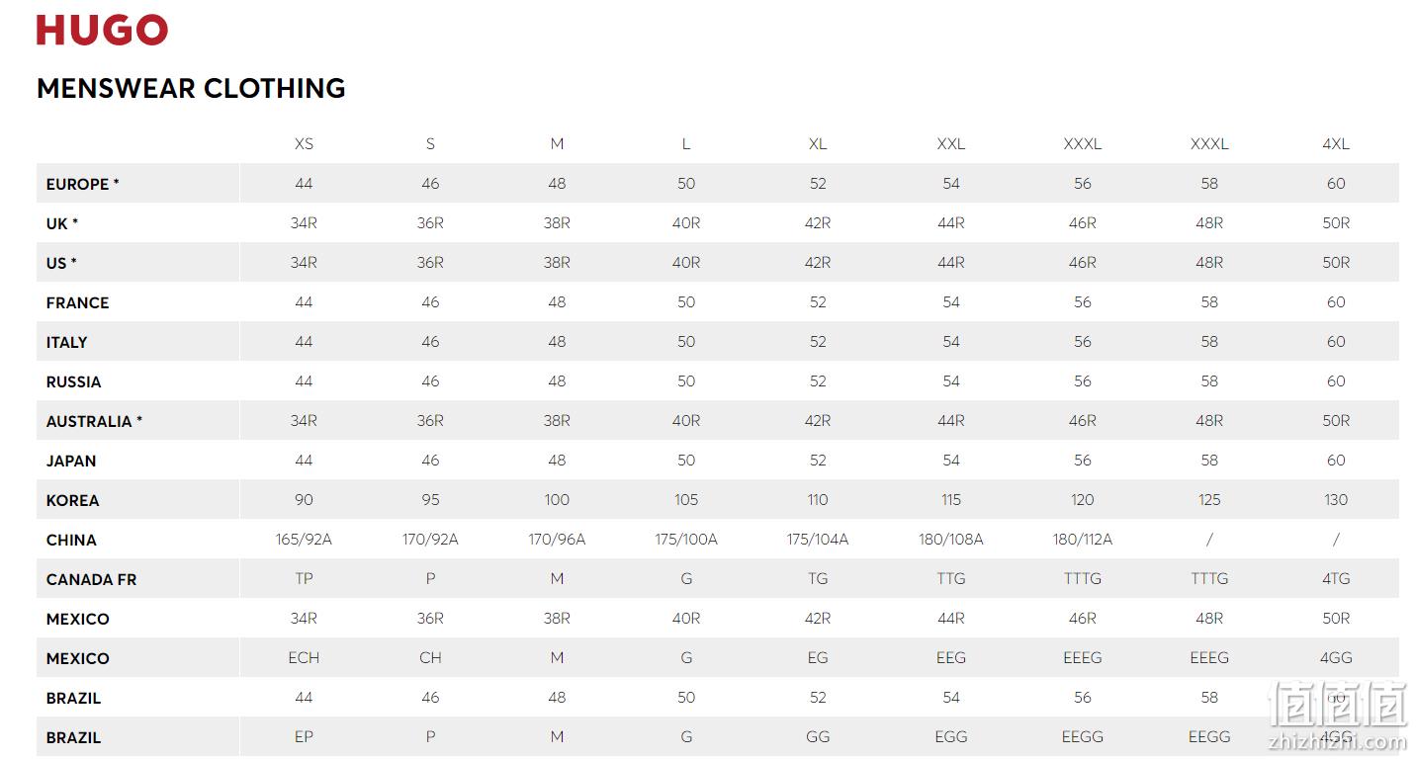Click the KOREA row label
Viewport: 1416px width, 759px height.
(72, 500)
